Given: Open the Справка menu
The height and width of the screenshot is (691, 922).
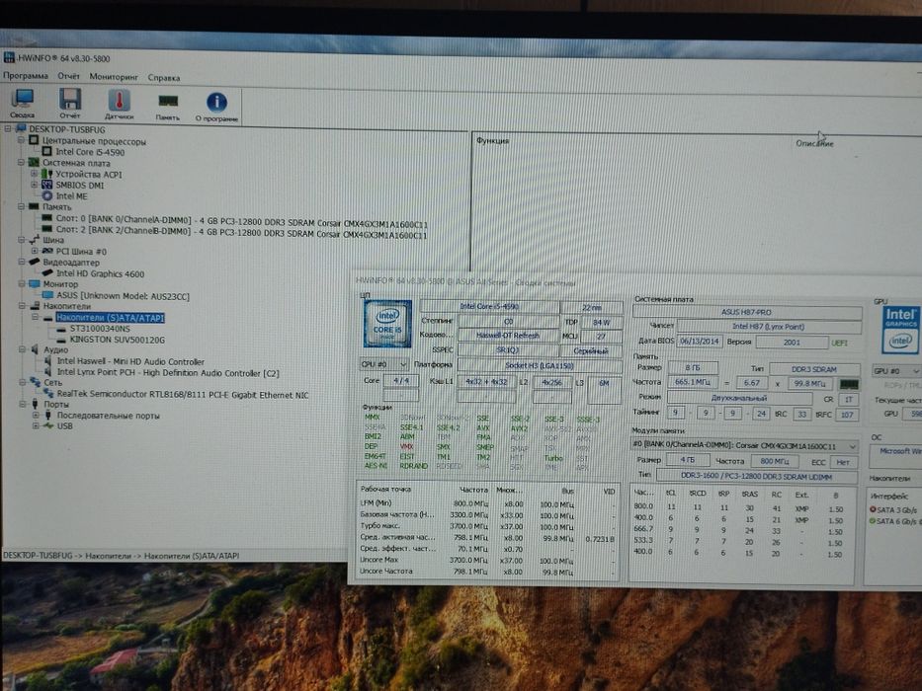Looking at the screenshot, I should coord(163,77).
